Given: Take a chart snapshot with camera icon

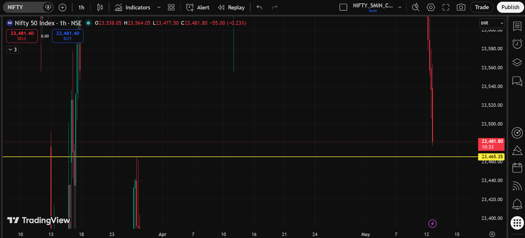Looking at the screenshot, I should pos(461,7).
